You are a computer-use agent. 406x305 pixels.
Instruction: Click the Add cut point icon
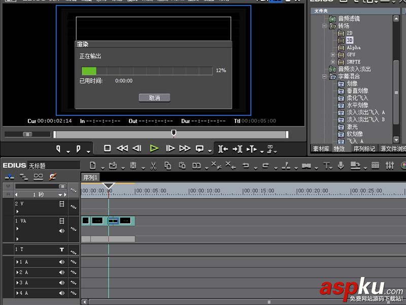(286, 166)
